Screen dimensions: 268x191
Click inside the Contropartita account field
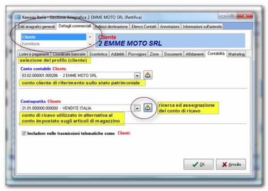pos(76,108)
